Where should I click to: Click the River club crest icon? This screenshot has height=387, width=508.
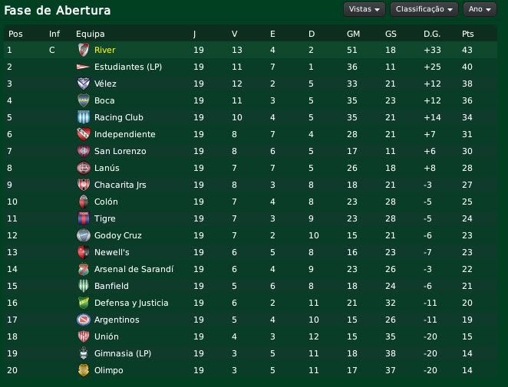[x=84, y=50]
